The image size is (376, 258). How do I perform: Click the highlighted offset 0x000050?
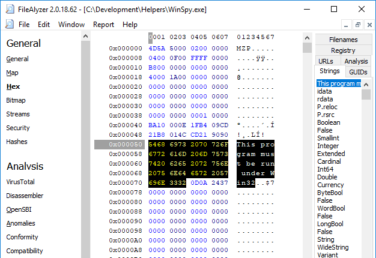tap(120, 145)
